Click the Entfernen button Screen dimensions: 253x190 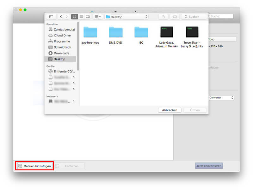point(70,166)
